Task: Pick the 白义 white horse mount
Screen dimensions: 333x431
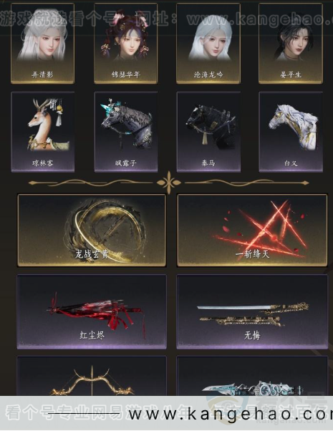Action: [291, 132]
